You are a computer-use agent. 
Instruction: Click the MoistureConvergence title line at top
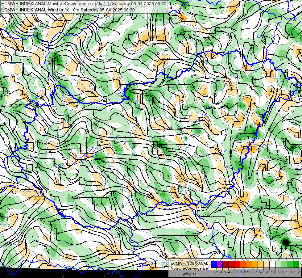[84, 3]
